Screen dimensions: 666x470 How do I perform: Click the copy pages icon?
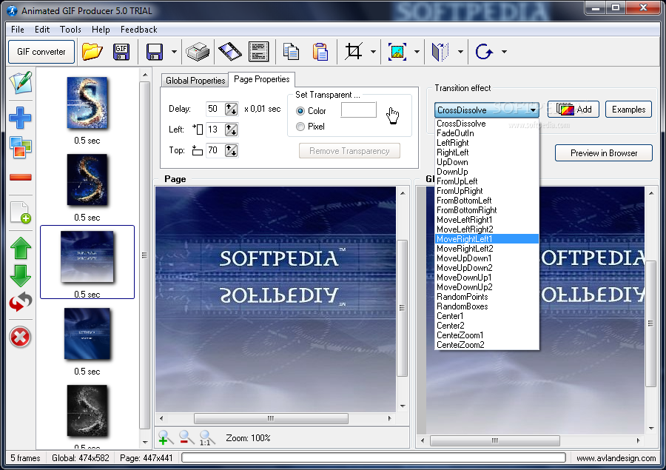[291, 52]
